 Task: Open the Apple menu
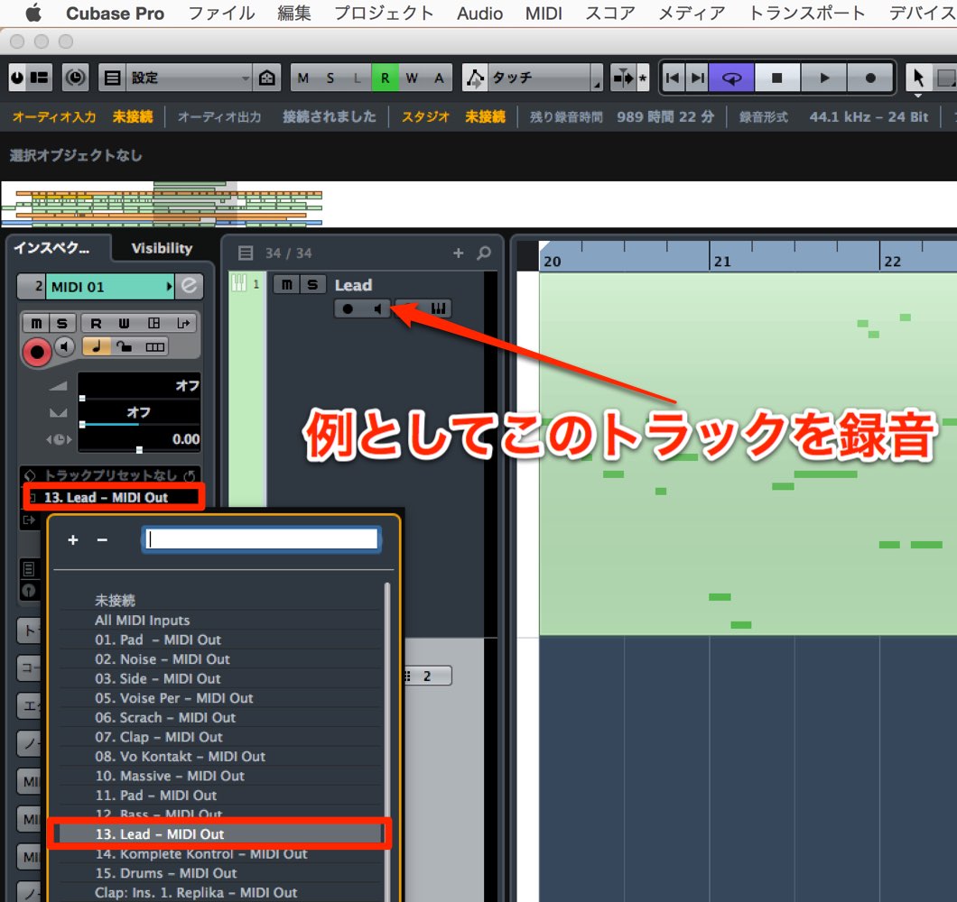tap(33, 13)
